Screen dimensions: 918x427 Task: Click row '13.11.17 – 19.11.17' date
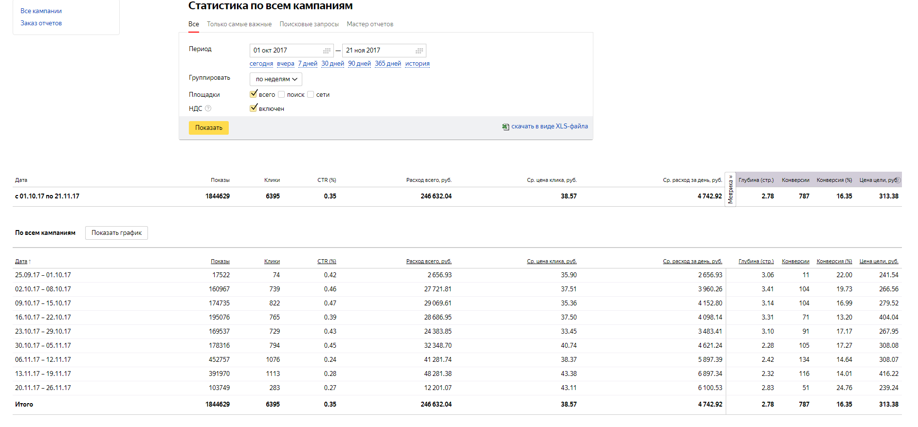(x=43, y=374)
